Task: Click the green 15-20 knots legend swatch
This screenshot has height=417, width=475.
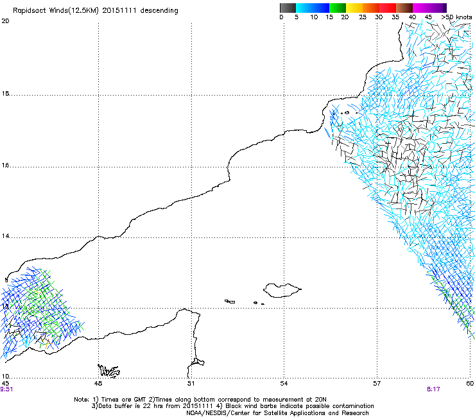Action: click(x=338, y=8)
